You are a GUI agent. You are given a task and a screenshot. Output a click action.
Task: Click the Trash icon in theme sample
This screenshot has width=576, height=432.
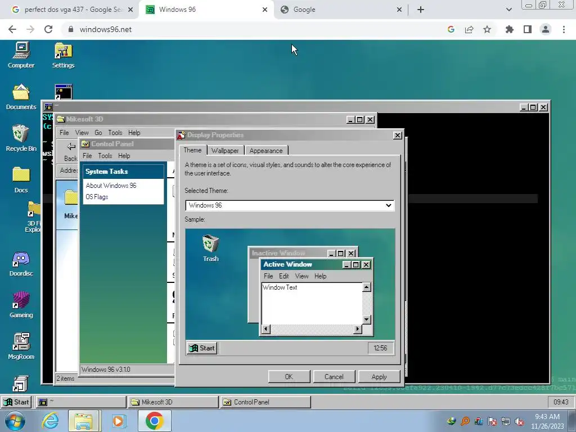click(x=210, y=248)
